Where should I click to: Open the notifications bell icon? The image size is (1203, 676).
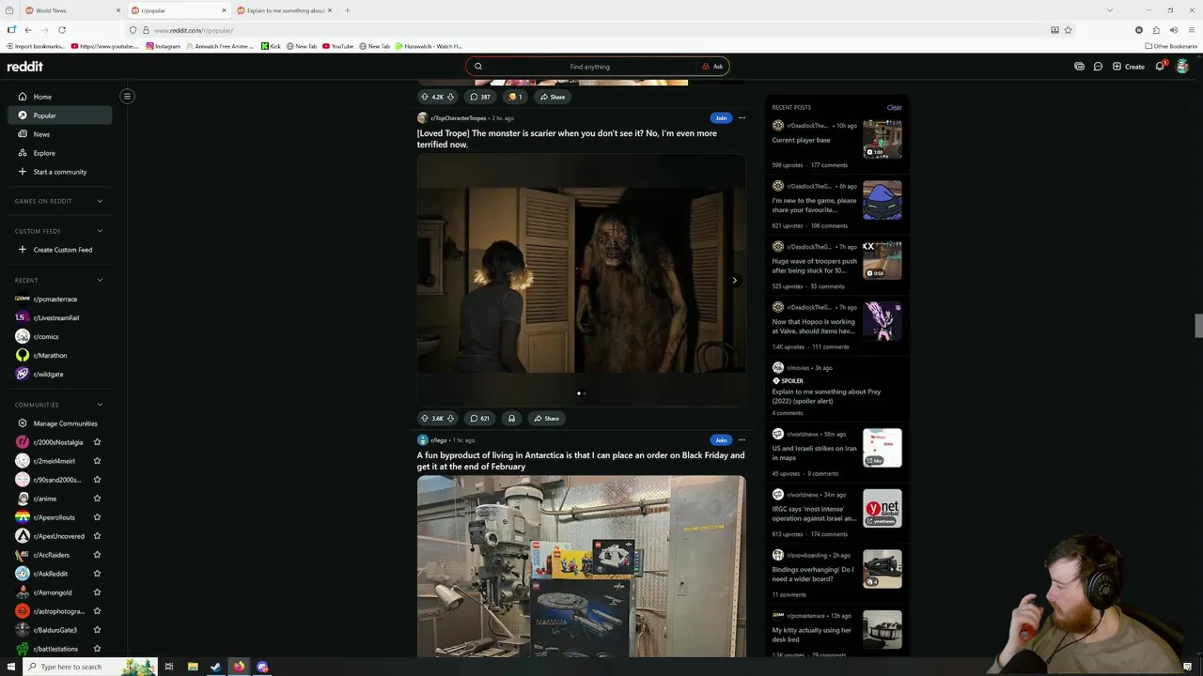click(x=1160, y=67)
